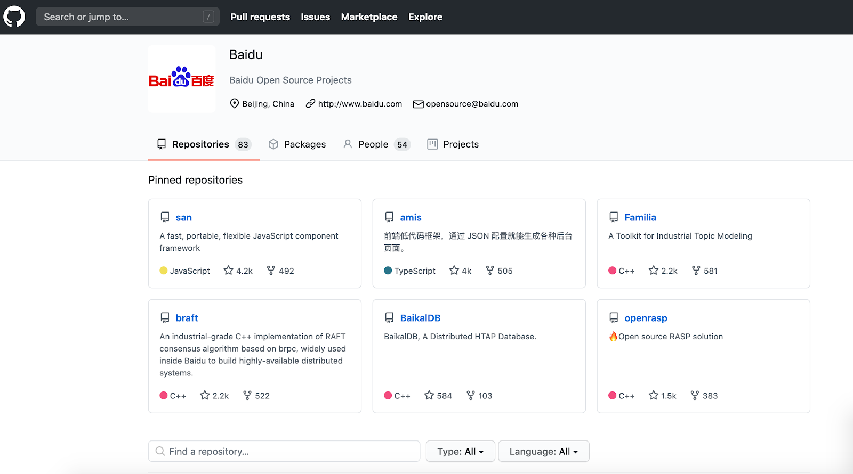Click the magnifier icon in Find a repository
Screen dimensions: 853x474
[160, 451]
